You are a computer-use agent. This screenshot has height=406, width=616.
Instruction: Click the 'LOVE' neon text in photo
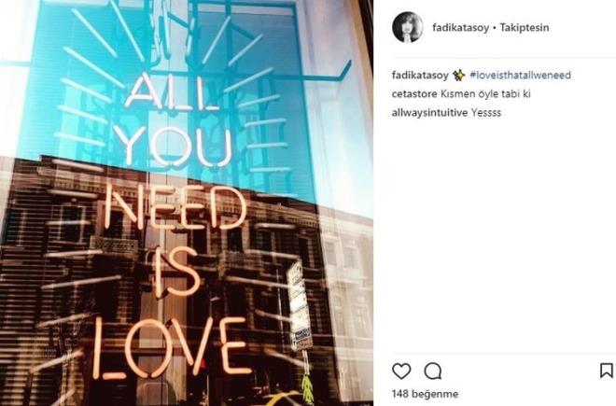(172, 348)
